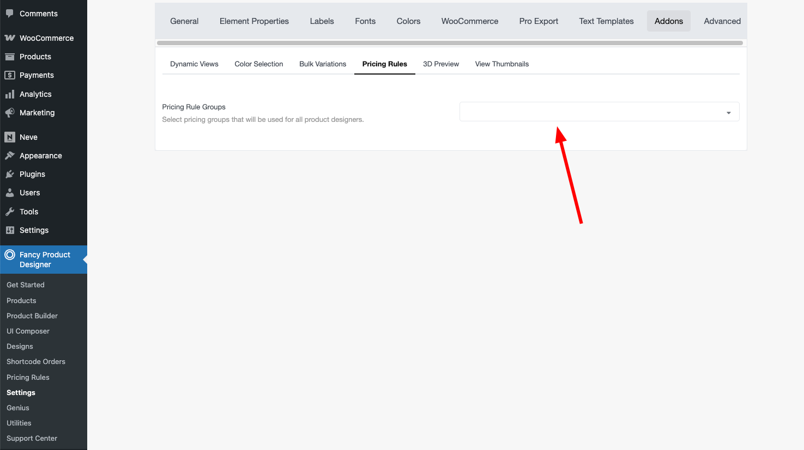Click the Fancy Product Designer circle icon
804x450 pixels.
pyautogui.click(x=10, y=254)
